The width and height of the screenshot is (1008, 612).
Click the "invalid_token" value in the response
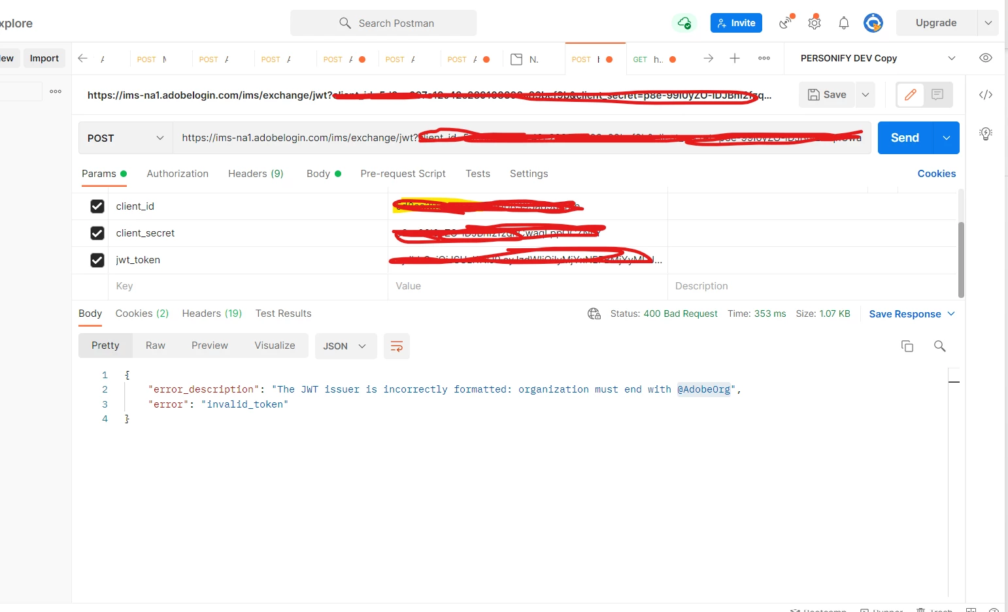pos(244,404)
